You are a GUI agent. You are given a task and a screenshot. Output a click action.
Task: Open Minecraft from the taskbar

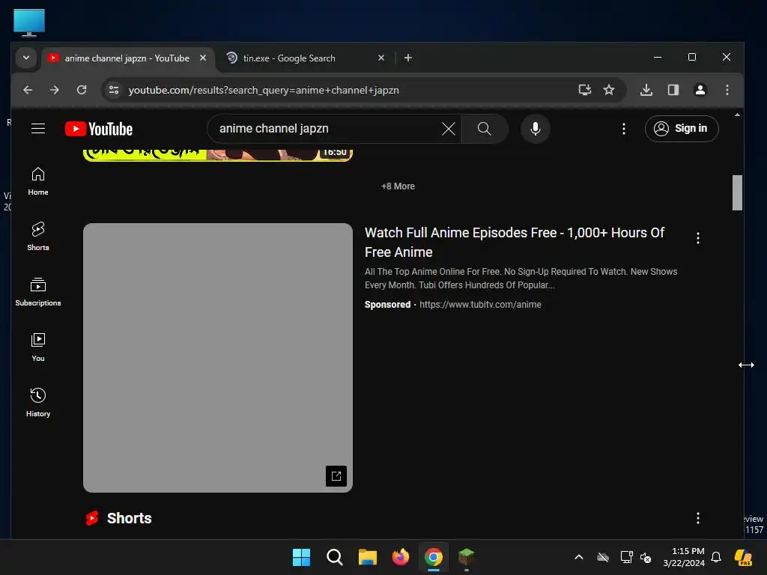pyautogui.click(x=466, y=557)
